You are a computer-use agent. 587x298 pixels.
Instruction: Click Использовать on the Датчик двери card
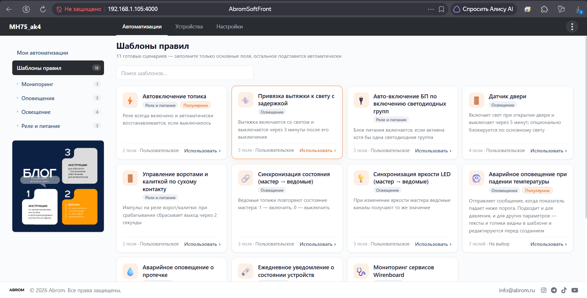click(549, 151)
